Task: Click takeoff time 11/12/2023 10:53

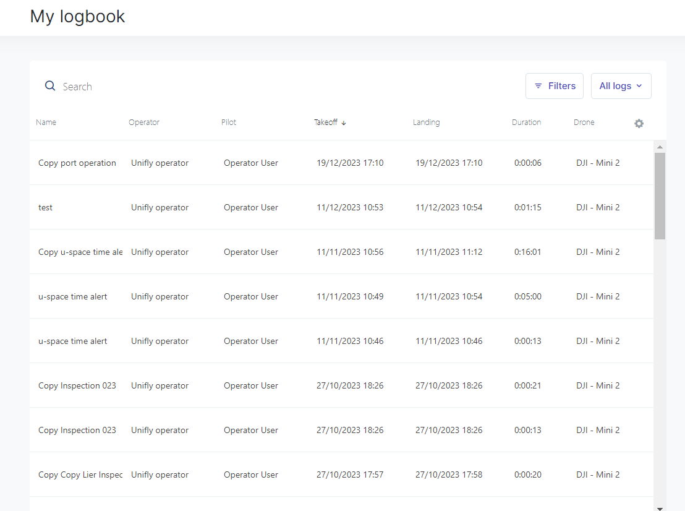Action: click(349, 207)
